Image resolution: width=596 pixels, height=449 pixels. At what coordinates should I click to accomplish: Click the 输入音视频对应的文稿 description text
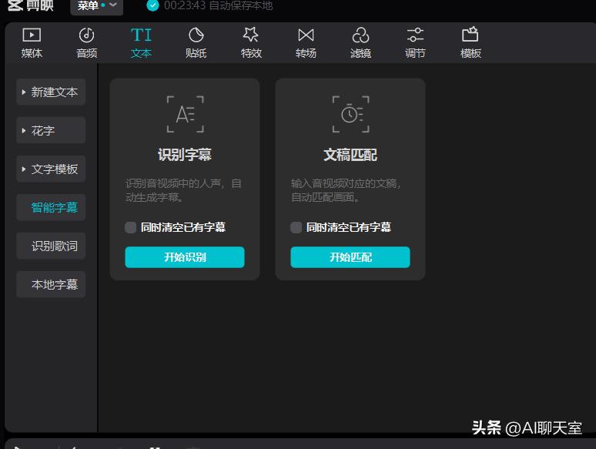tap(346, 190)
